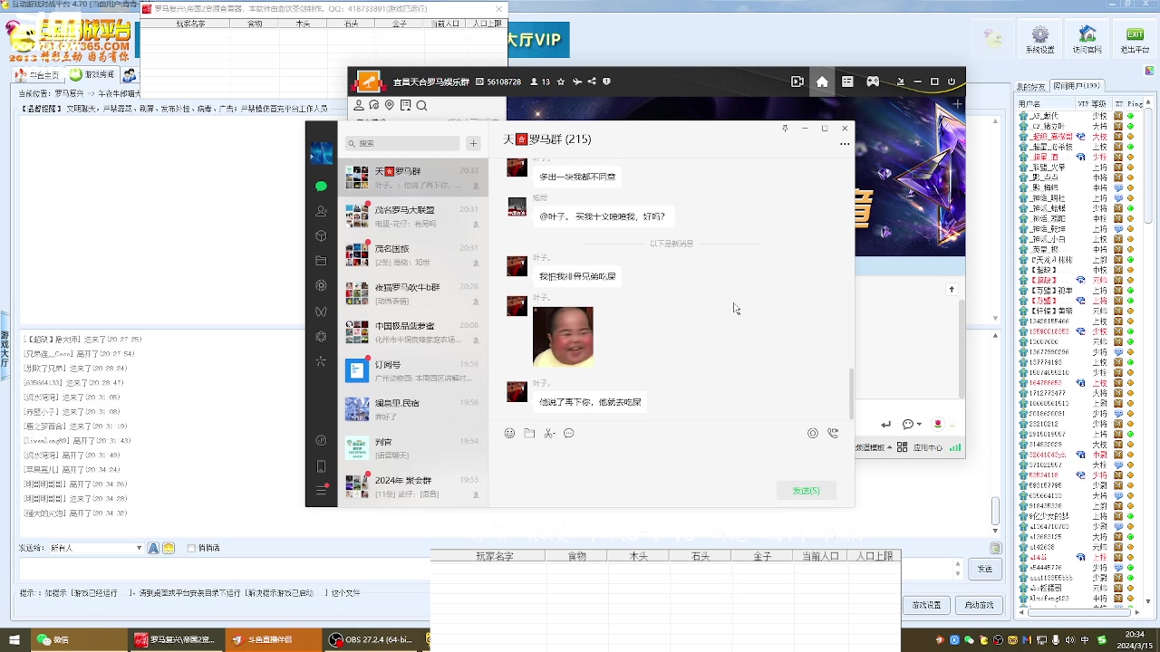Click the live broadcast icon in WeChat toolbar

point(813,434)
